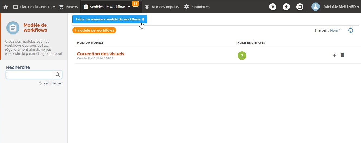This screenshot has height=143, width=361.
Task: Click the download arrow circle icon
Action: [286, 7]
